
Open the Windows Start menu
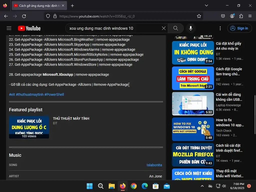(x=90, y=186)
